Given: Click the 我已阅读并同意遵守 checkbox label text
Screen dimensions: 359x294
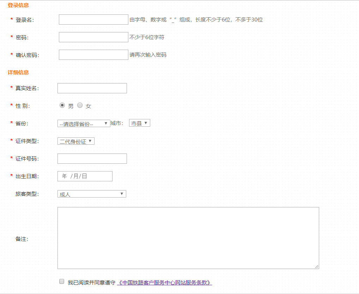Looking at the screenshot, I should 91,283.
